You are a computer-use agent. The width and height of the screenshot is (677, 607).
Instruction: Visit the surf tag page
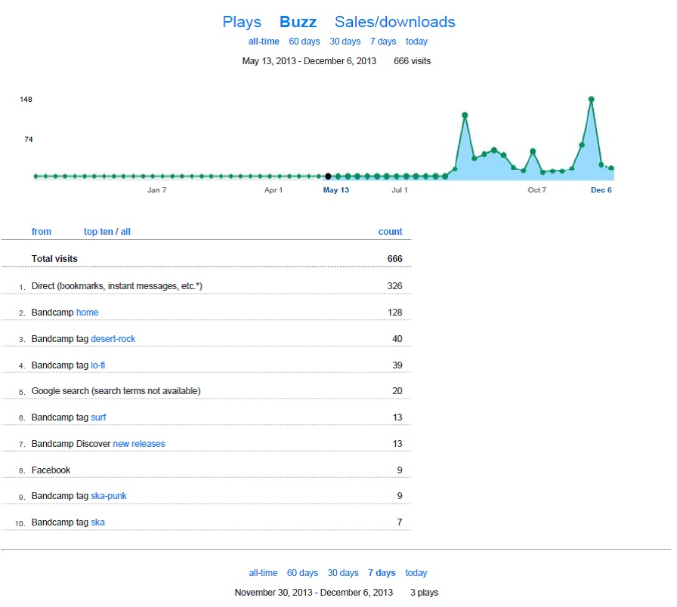[x=99, y=418]
